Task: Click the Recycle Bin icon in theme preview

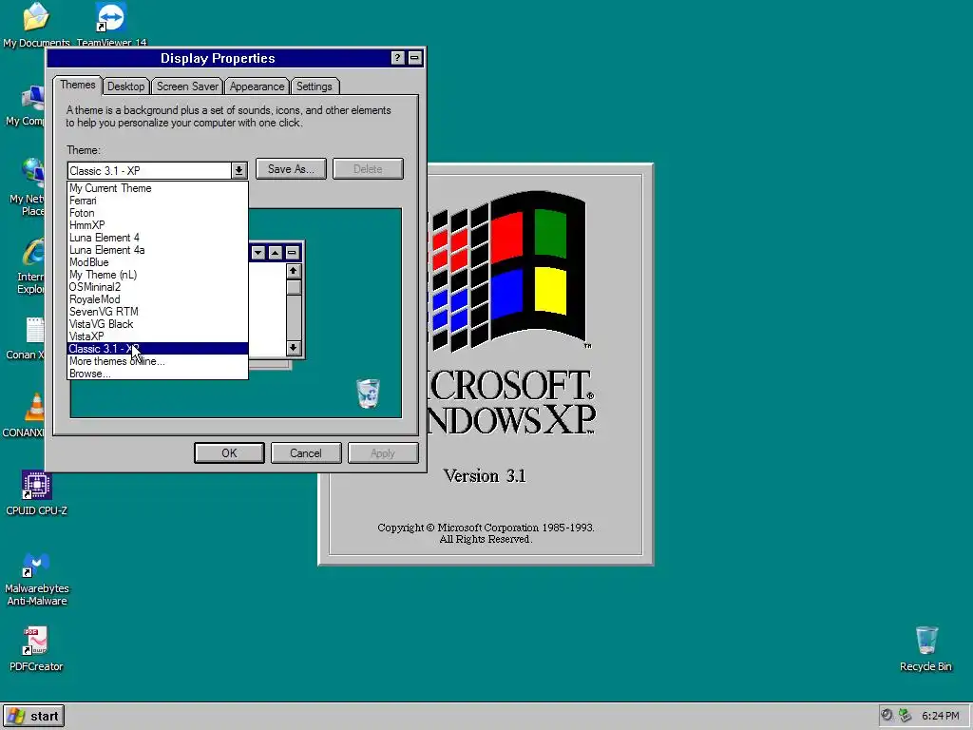Action: 368,394
